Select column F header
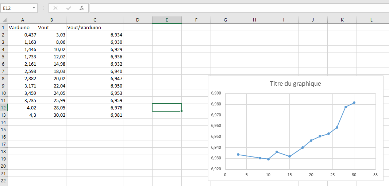The width and height of the screenshot is (389, 186). pyautogui.click(x=196, y=20)
